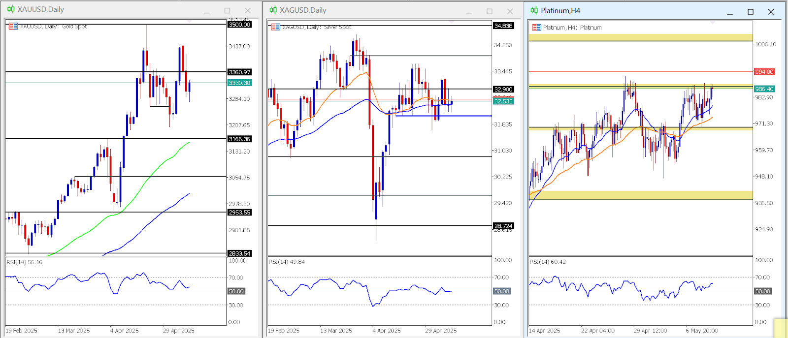The width and height of the screenshot is (788, 338).
Task: Maximize the XAGUSD,Daily chart window
Action: [489, 11]
